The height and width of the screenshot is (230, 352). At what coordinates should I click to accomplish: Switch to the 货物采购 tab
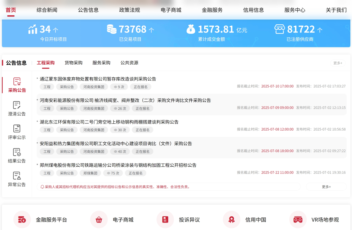click(73, 63)
